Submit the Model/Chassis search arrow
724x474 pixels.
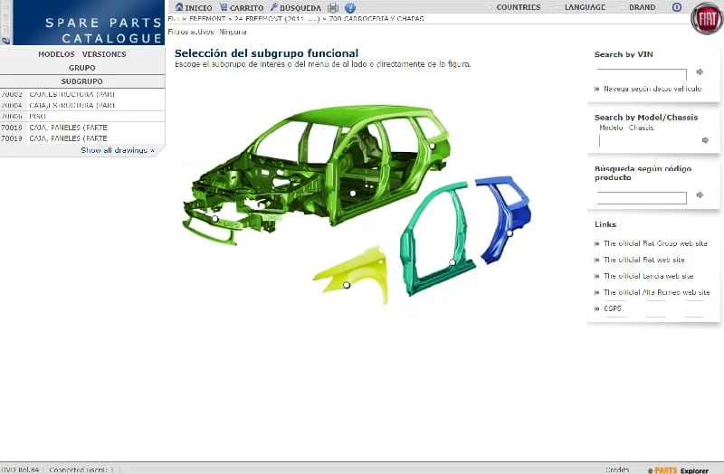705,140
